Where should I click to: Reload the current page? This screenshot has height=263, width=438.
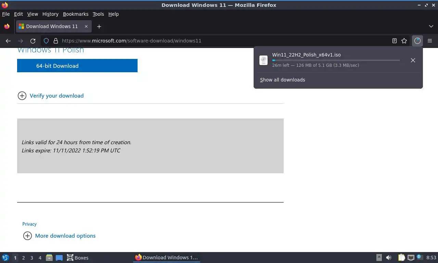pyautogui.click(x=33, y=41)
